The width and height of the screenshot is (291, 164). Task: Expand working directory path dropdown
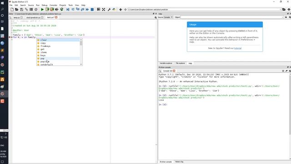click(281, 10)
